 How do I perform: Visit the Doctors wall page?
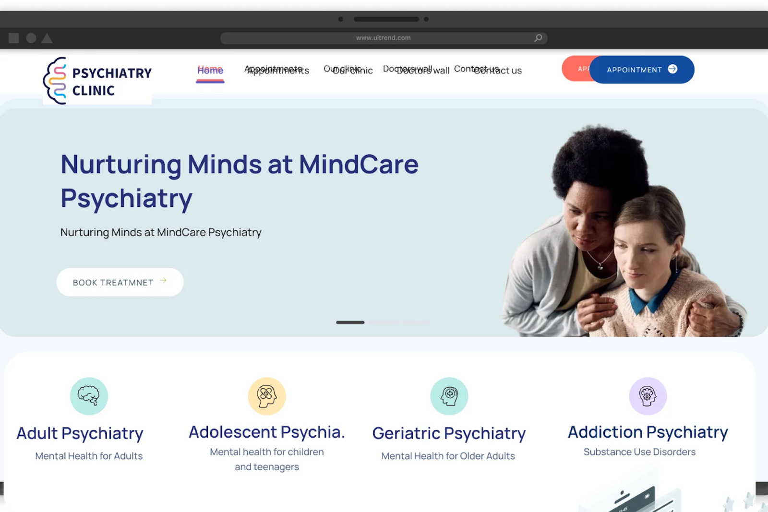point(416,70)
